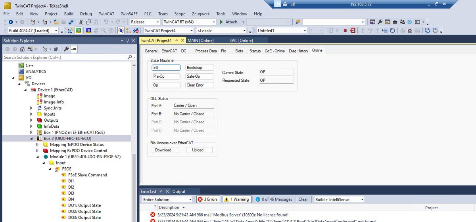
Task: Switch to the CoE - Online tab
Action: (275, 51)
